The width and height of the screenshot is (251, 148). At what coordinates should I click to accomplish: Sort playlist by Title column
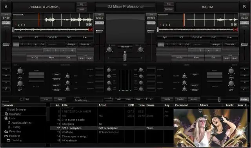pos(64,105)
